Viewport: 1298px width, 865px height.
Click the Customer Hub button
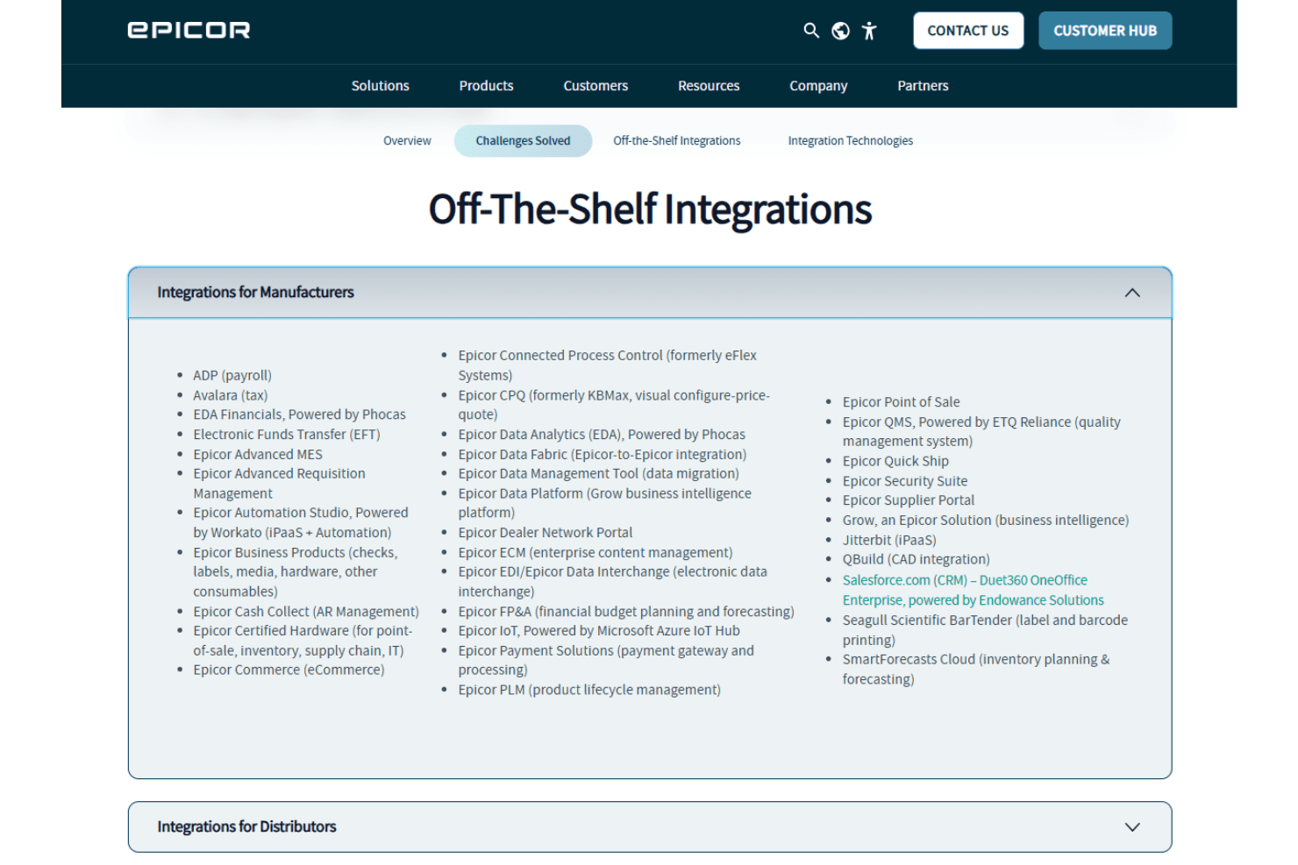coord(1105,31)
